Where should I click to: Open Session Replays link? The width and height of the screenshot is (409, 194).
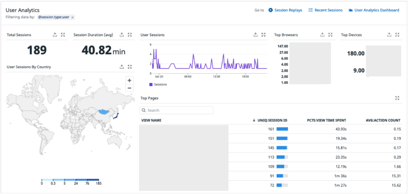pos(285,10)
